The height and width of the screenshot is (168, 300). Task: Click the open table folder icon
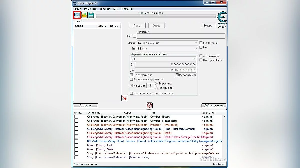coord(84,15)
